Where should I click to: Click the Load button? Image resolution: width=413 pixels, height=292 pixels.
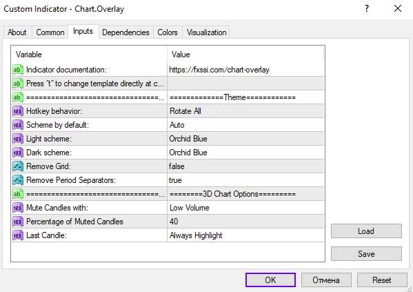point(366,231)
